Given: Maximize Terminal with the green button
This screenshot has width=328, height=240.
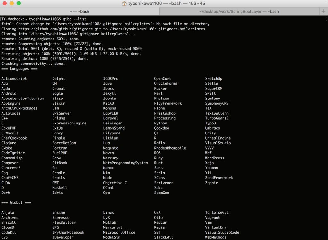Looking at the screenshot, I should click(x=19, y=3).
